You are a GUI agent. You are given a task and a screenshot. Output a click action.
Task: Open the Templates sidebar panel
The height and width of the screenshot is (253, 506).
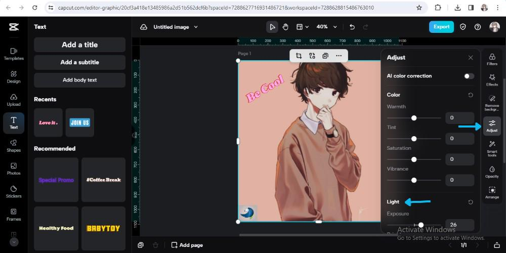click(14, 54)
